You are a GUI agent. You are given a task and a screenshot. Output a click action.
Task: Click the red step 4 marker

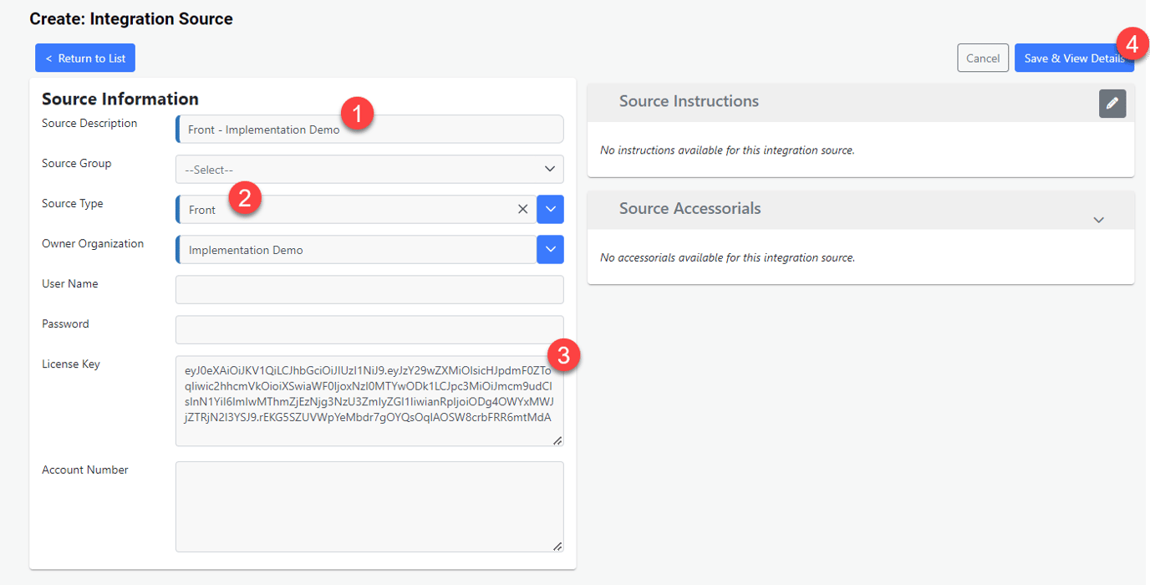pos(1132,43)
